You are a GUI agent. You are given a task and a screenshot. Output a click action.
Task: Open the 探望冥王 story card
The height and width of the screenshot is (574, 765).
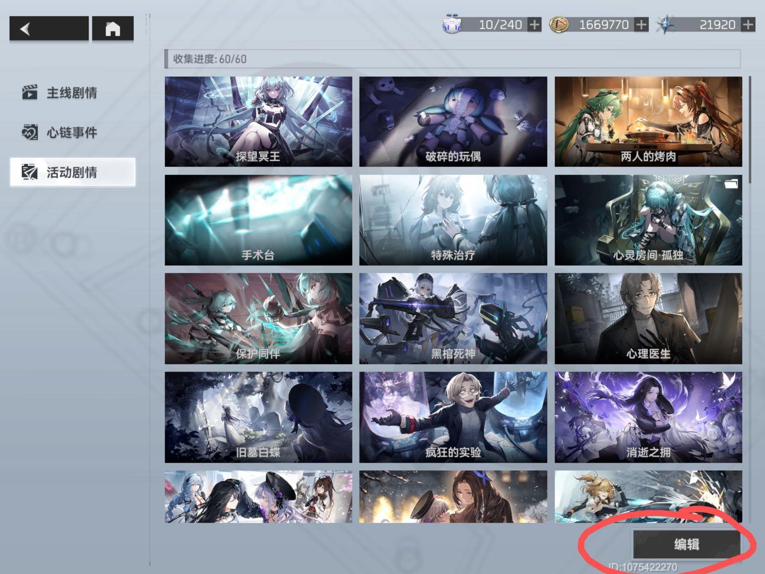click(x=258, y=122)
